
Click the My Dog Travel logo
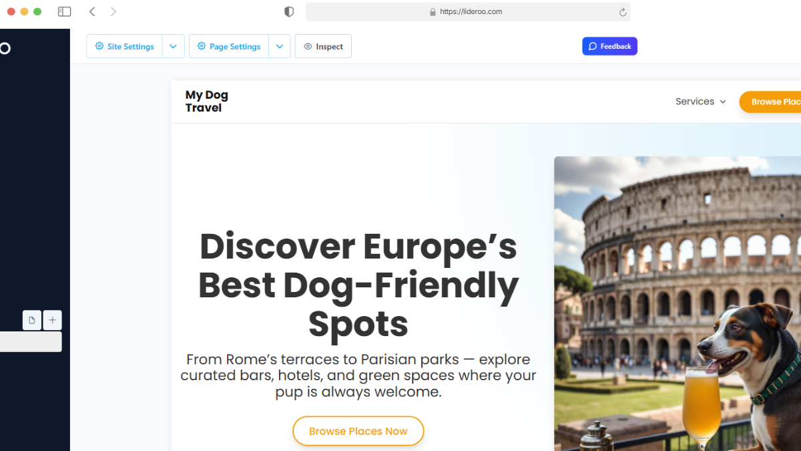[x=207, y=102]
